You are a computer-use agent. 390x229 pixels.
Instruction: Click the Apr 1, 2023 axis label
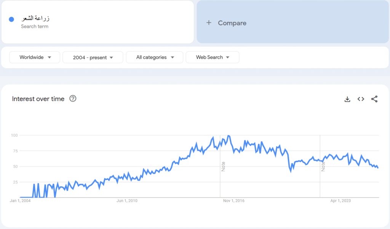pyautogui.click(x=340, y=201)
